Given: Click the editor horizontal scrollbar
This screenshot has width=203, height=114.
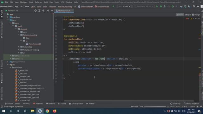Looking at the screenshot, I should coord(129,101).
